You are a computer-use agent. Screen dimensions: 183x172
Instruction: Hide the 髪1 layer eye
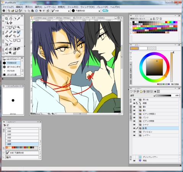134,110
